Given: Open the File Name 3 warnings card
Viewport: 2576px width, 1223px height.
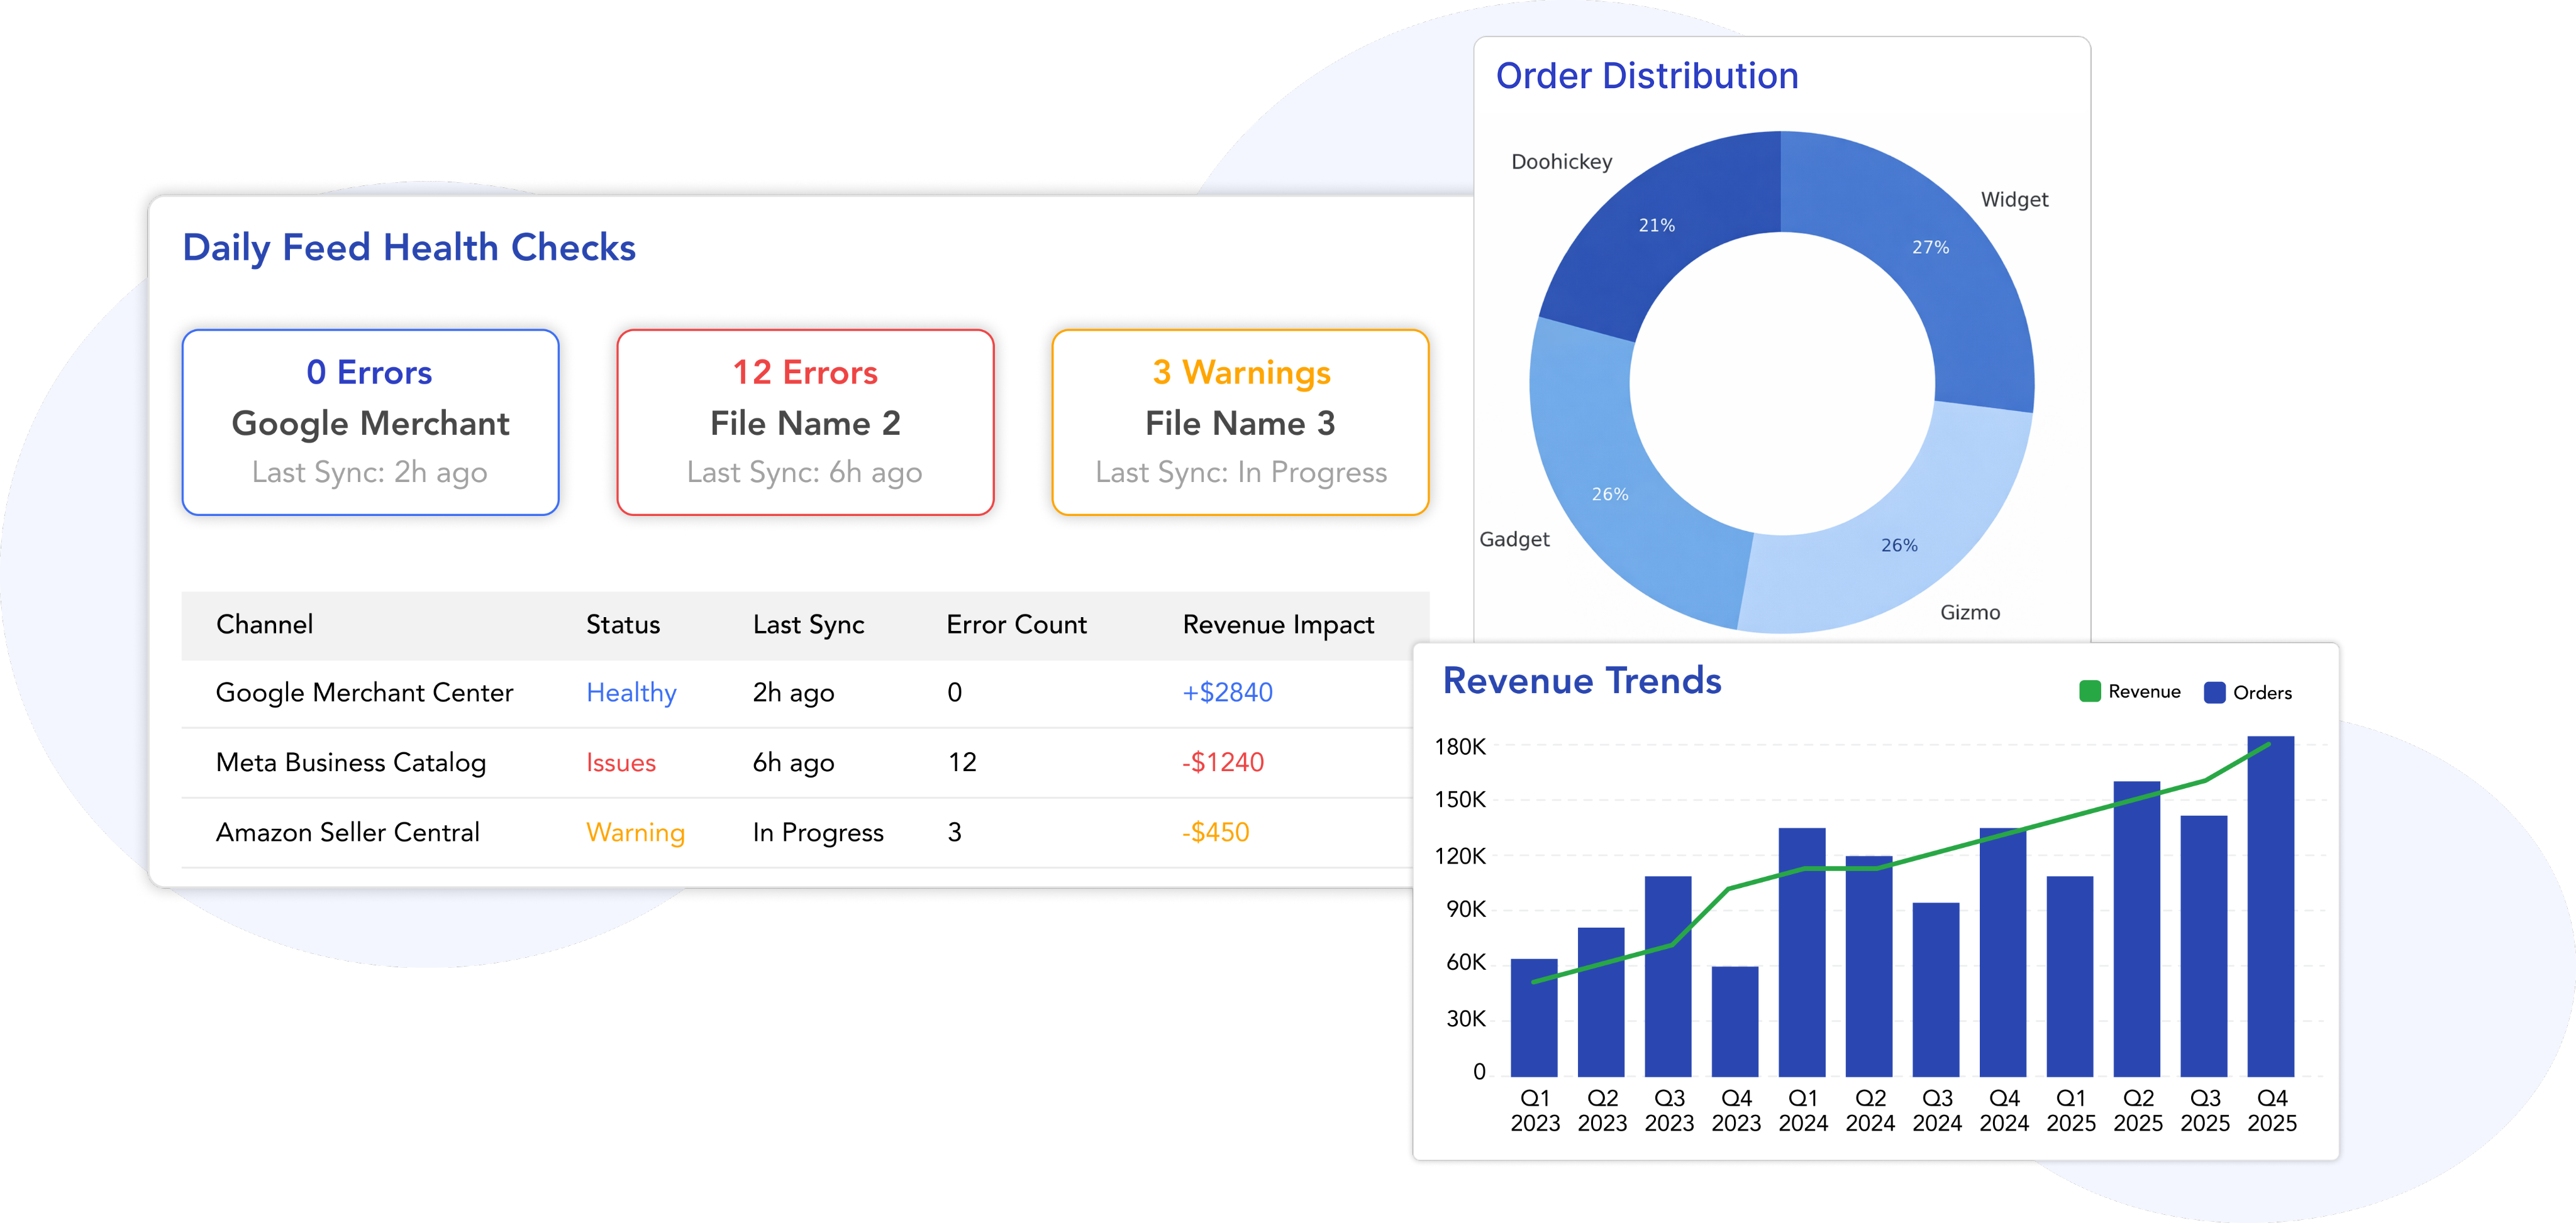Looking at the screenshot, I should tap(1240, 423).
